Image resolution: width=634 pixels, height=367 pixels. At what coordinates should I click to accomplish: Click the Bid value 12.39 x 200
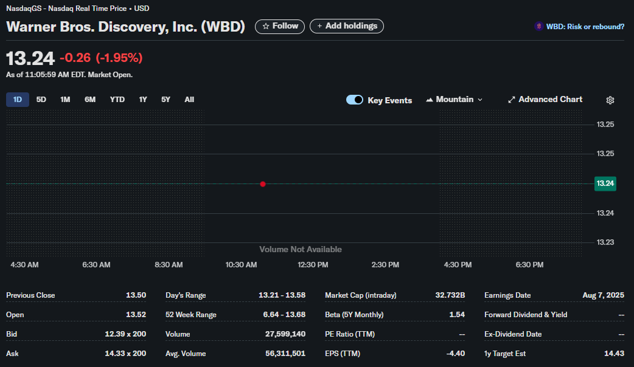click(125, 334)
